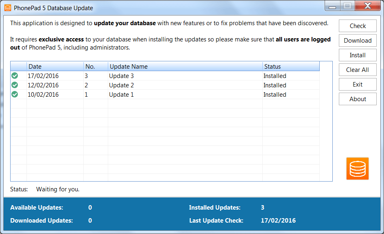Image resolution: width=384 pixels, height=234 pixels.
Task: Click the orange database logo icon
Action: click(357, 169)
